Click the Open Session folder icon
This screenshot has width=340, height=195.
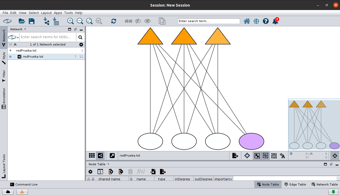point(22,21)
